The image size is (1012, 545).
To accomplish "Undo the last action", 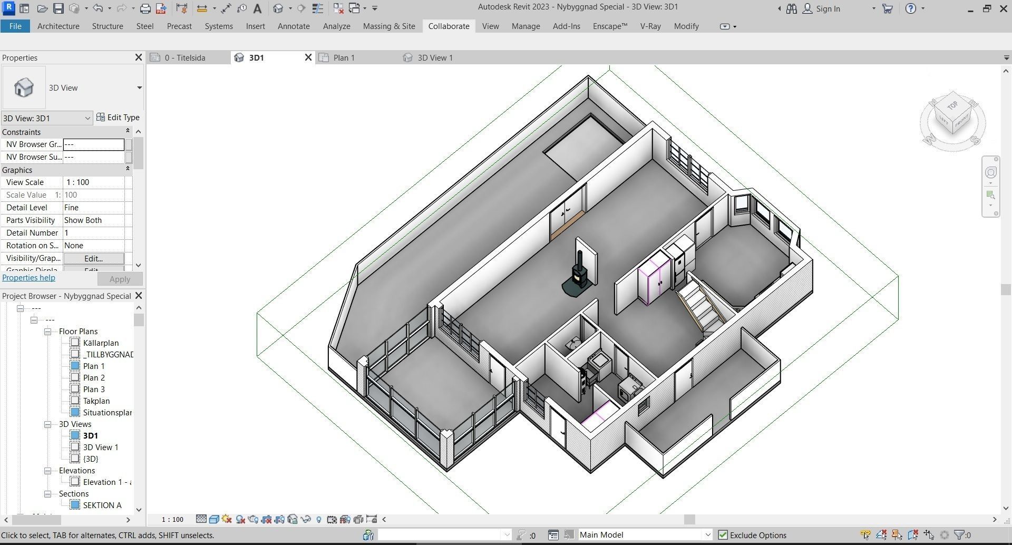I will coord(98,8).
